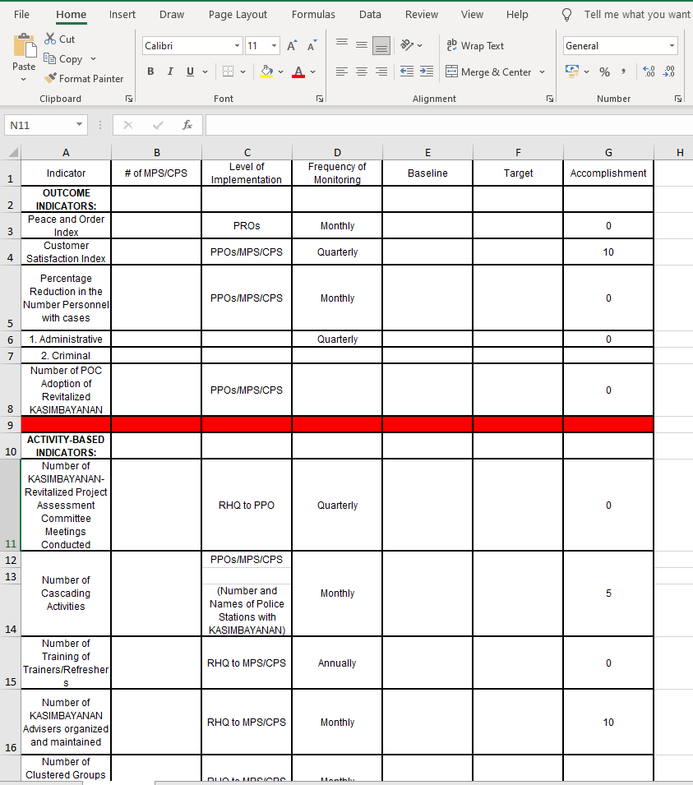This screenshot has height=785, width=693.
Task: Set Bottom Align vertical alignment
Action: point(381,45)
